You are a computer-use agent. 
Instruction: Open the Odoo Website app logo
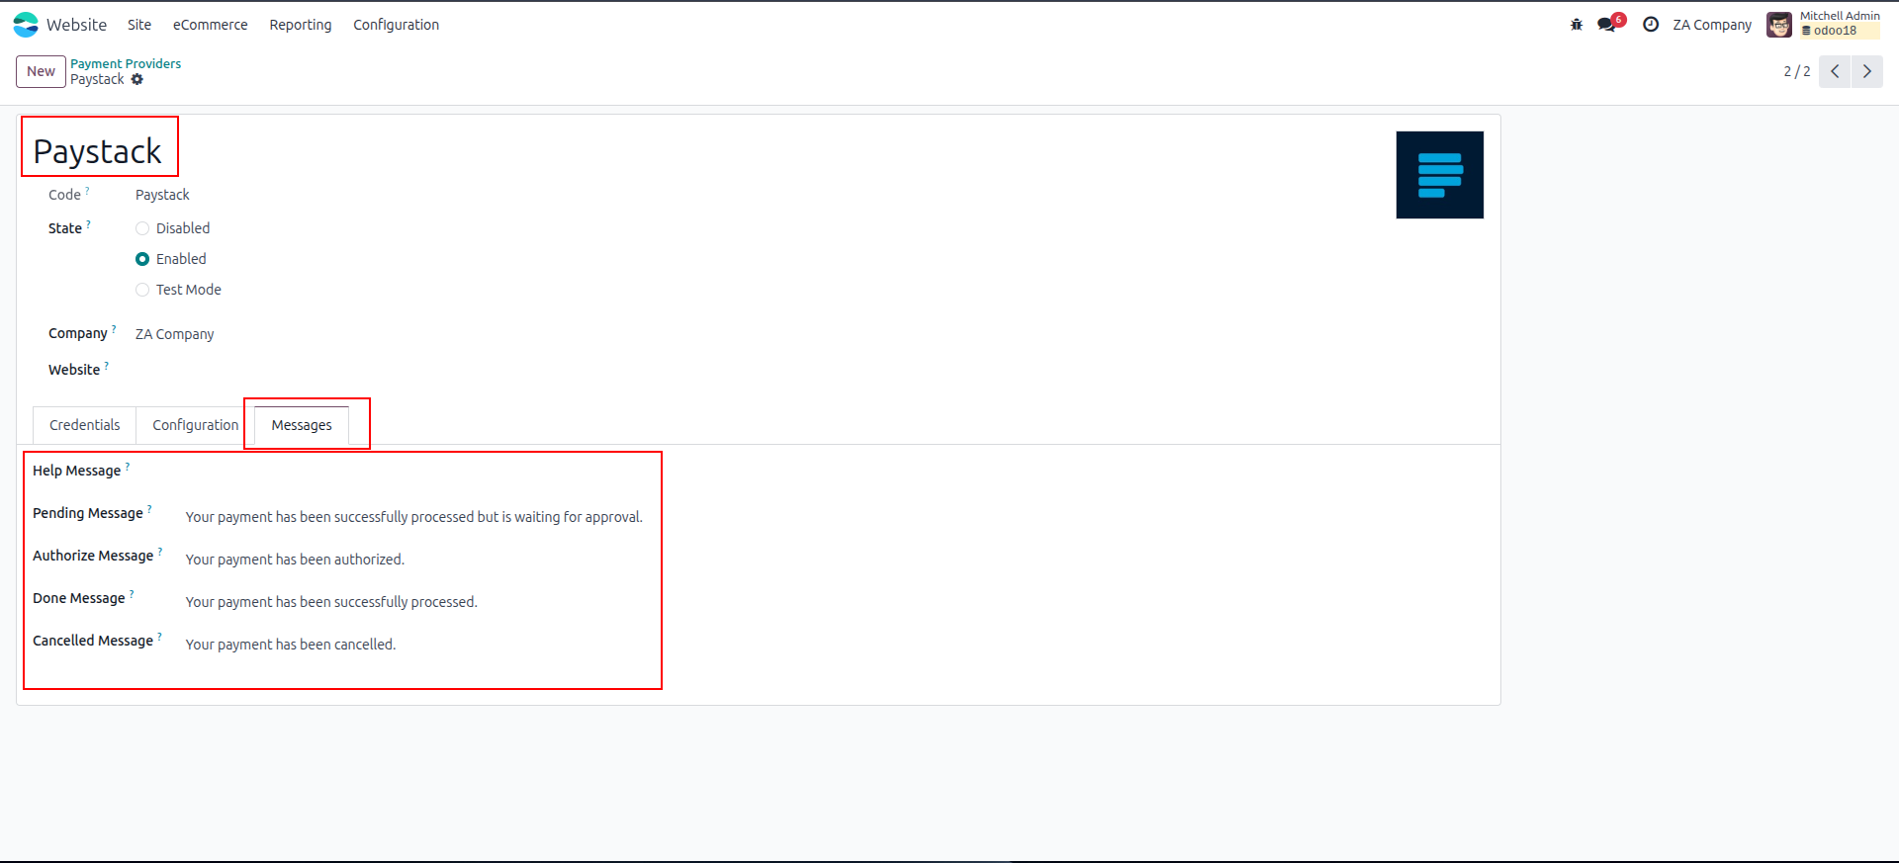coord(26,25)
